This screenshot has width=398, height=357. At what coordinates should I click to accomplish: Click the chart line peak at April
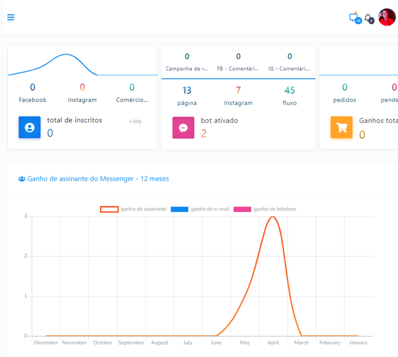(272, 217)
